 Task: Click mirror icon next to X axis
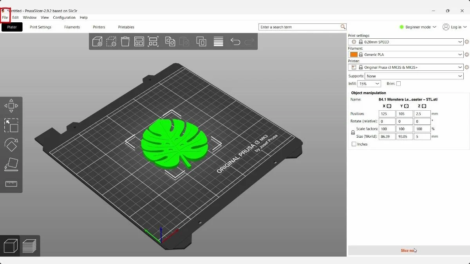click(x=389, y=106)
